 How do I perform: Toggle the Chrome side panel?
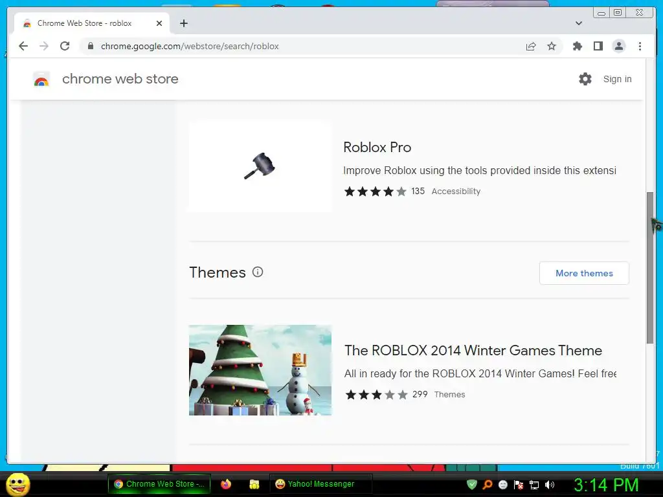point(598,46)
